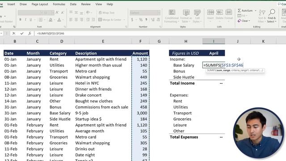Click the Middle Align icon
This screenshot has height=161, width=286.
pos(76,13)
